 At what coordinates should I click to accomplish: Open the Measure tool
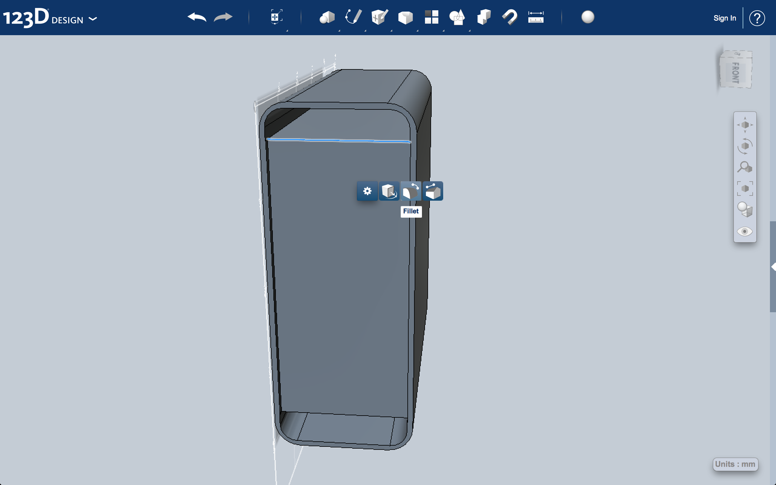pyautogui.click(x=536, y=18)
